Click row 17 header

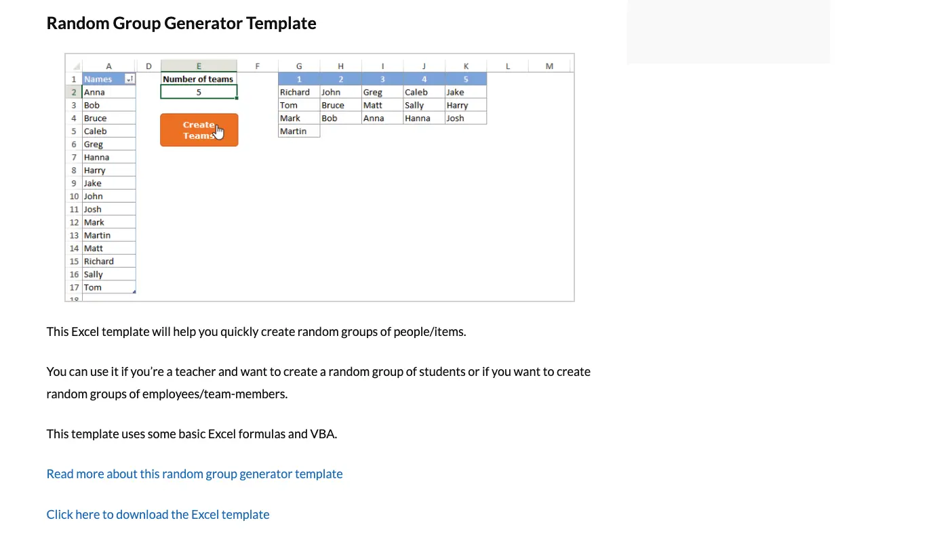(74, 287)
